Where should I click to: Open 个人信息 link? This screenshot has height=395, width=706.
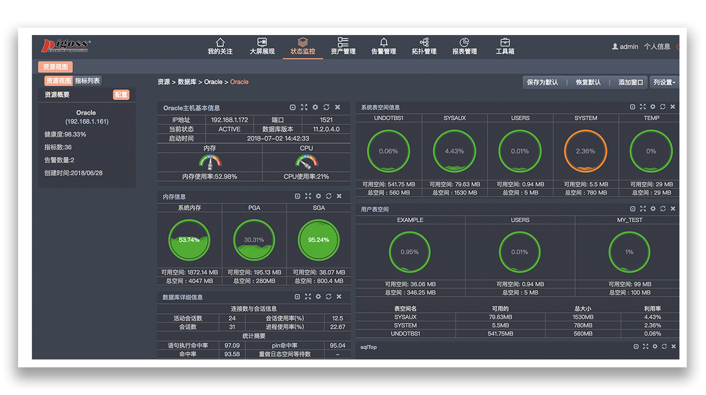[657, 47]
